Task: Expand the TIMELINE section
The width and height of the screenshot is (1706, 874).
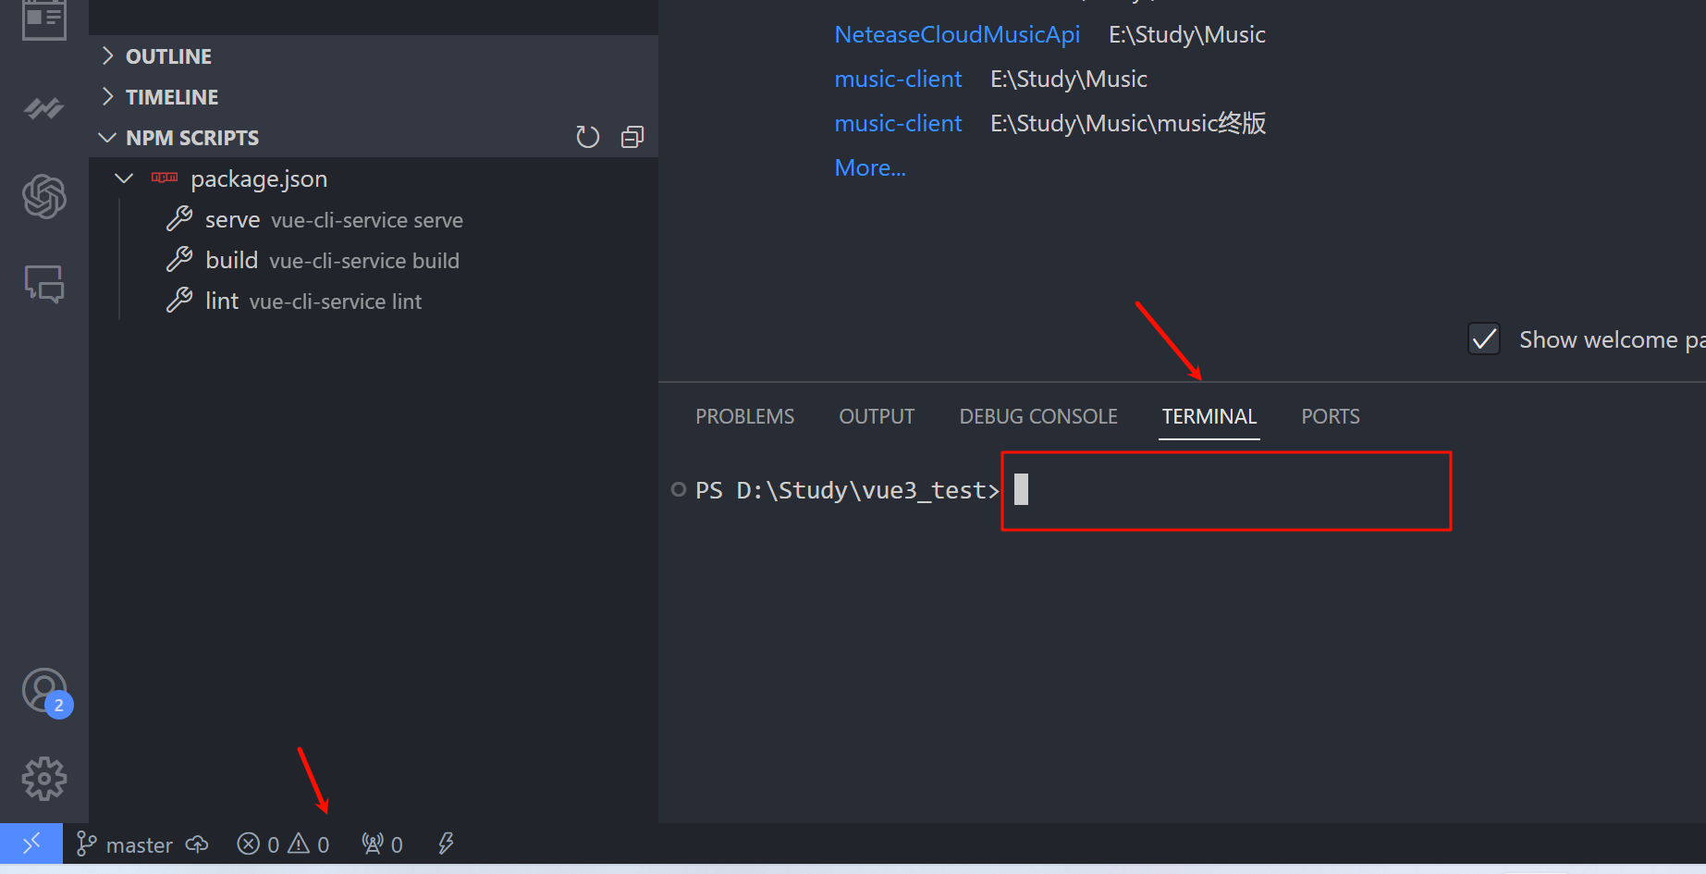Action: 374,97
